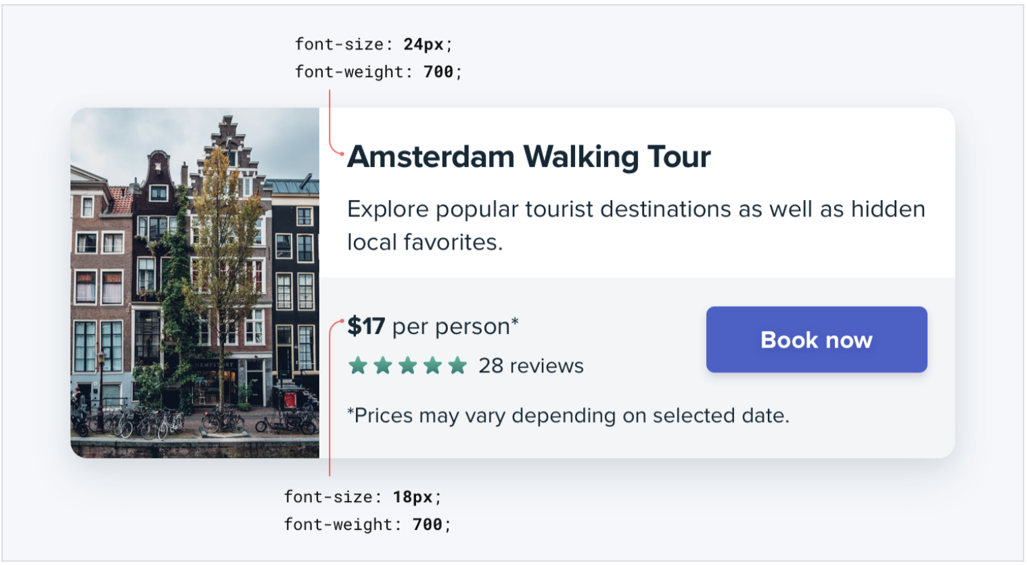Click the font-weight: 700 annotation above the card
Screen dimensions: 1027x565
tap(378, 72)
